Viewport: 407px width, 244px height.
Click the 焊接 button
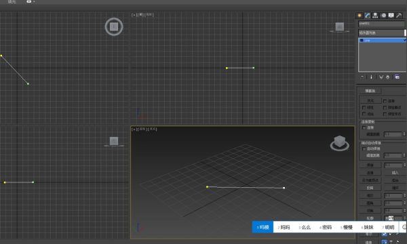point(370,165)
